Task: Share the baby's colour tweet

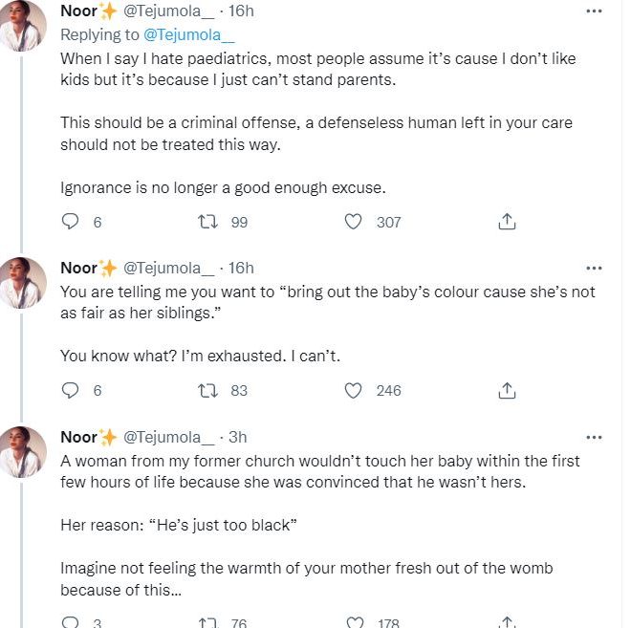Action: (x=508, y=390)
